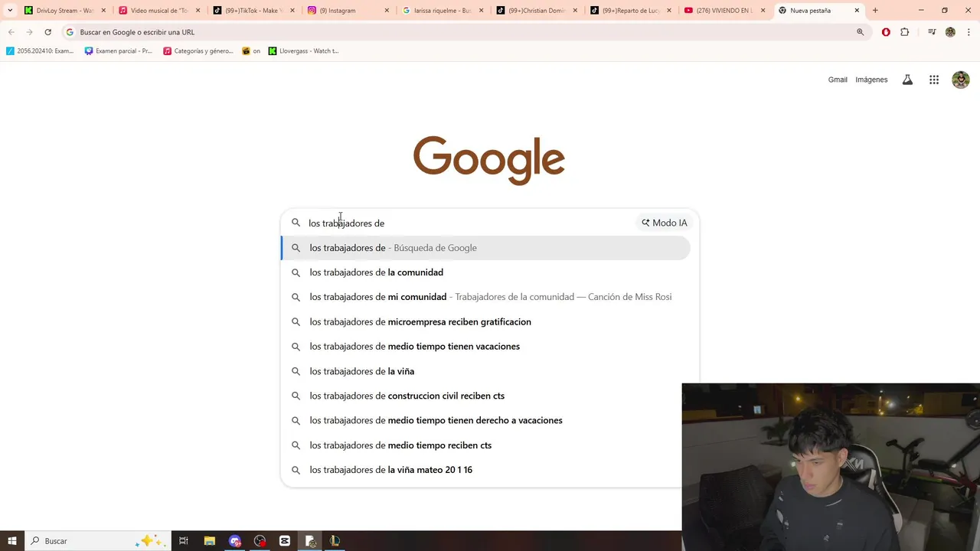This screenshot has height=551, width=980.
Task: Click the Chrome profile avatar in toolbar
Action: (x=950, y=32)
